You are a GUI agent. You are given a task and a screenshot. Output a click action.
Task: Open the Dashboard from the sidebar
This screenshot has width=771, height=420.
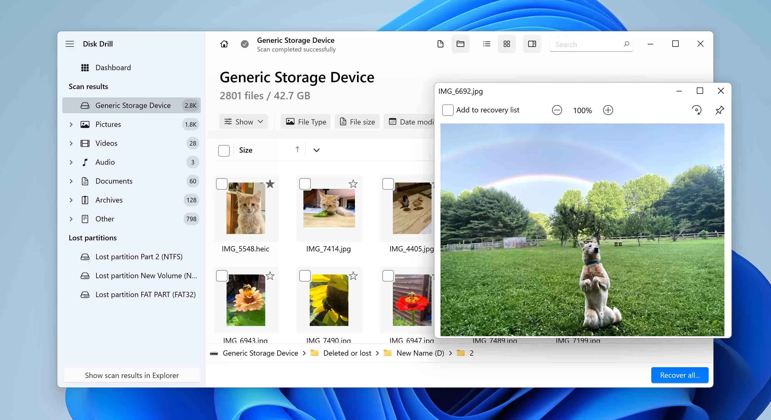(x=113, y=68)
